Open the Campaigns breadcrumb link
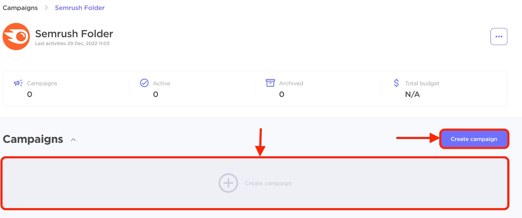Screen dimensions: 522x218 point(20,7)
